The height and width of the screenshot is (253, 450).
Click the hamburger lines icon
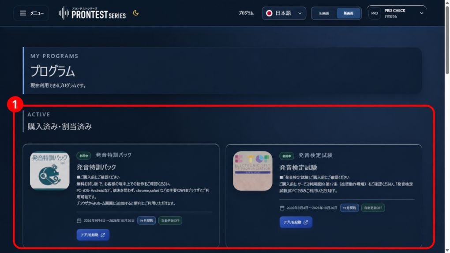(23, 13)
